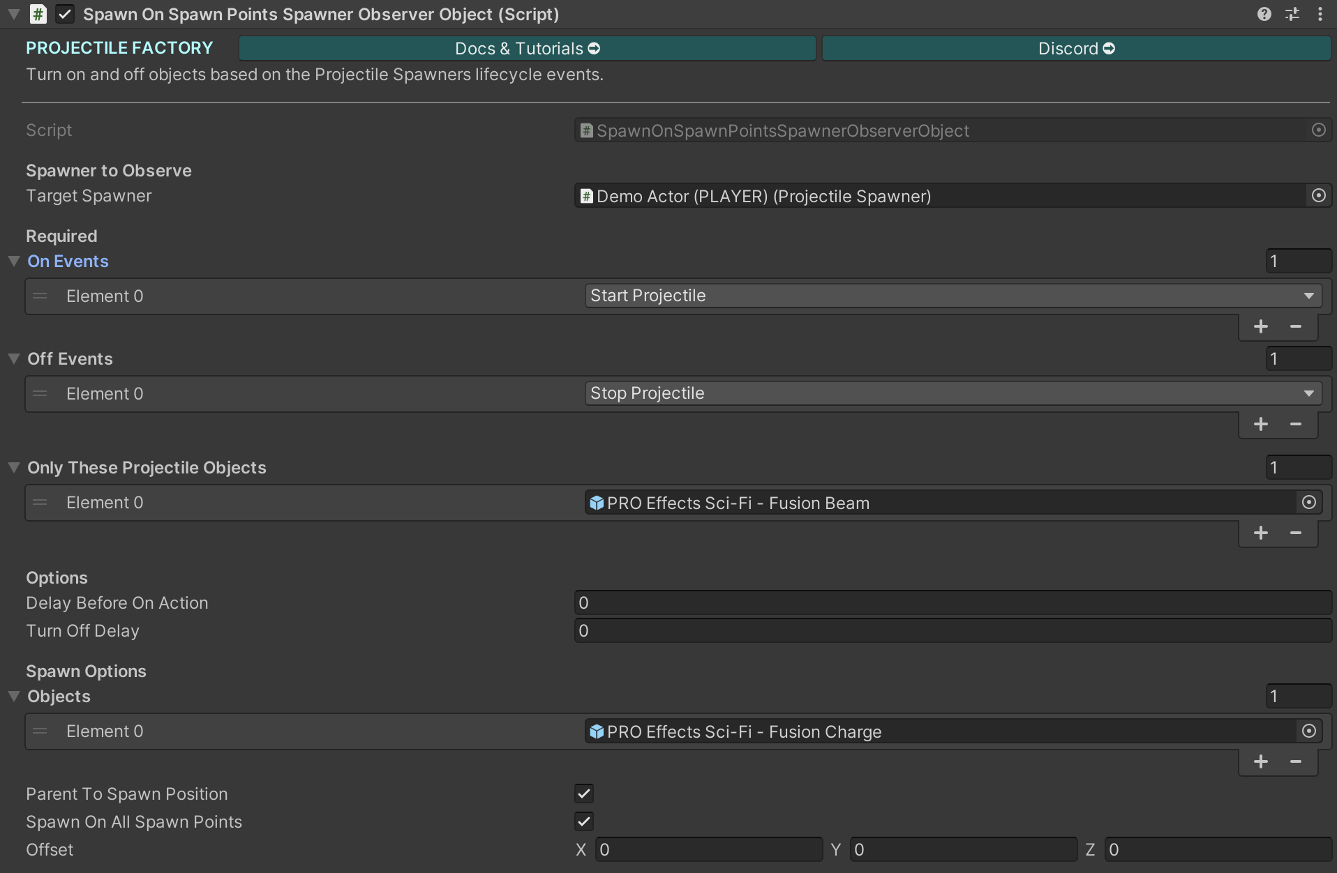Viewport: 1337px width, 873px height.
Task: Uncheck Spawn On All Spawn Points
Action: 584,822
